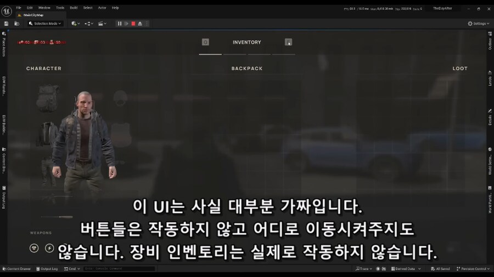Select the jacket equipment slot
Viewport: 494px width, 277px height.
pos(47,135)
